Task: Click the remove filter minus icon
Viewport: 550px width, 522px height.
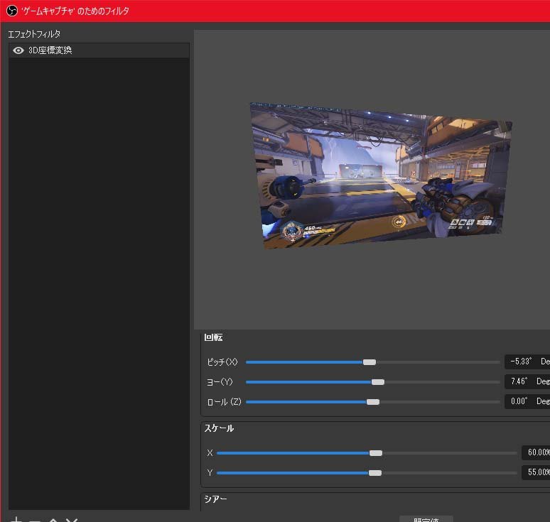Action: point(35,520)
